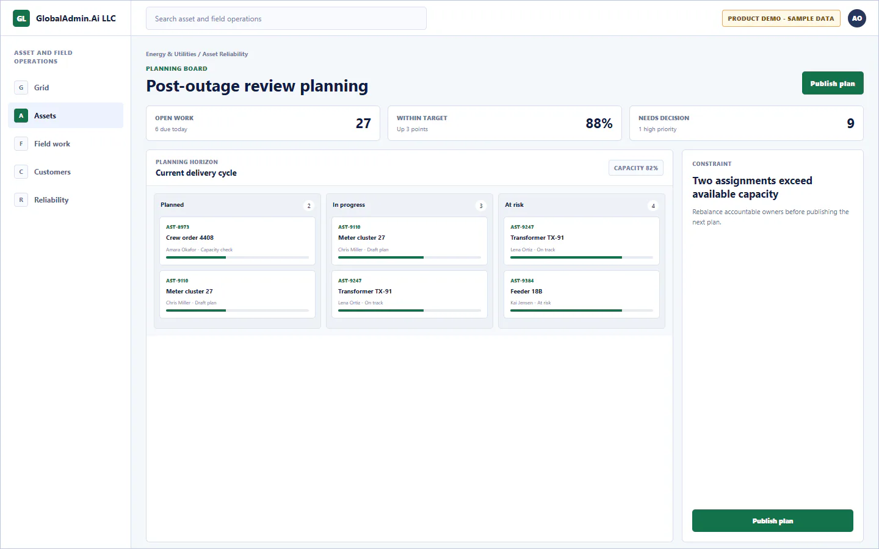Screen dimensions: 879x549
Task: Open the Asset Reliability breadcrumb
Action: [x=225, y=54]
